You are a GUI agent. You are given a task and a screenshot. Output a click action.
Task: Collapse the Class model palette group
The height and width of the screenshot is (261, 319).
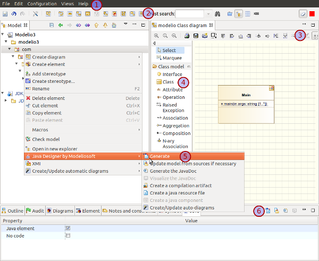click(189, 66)
